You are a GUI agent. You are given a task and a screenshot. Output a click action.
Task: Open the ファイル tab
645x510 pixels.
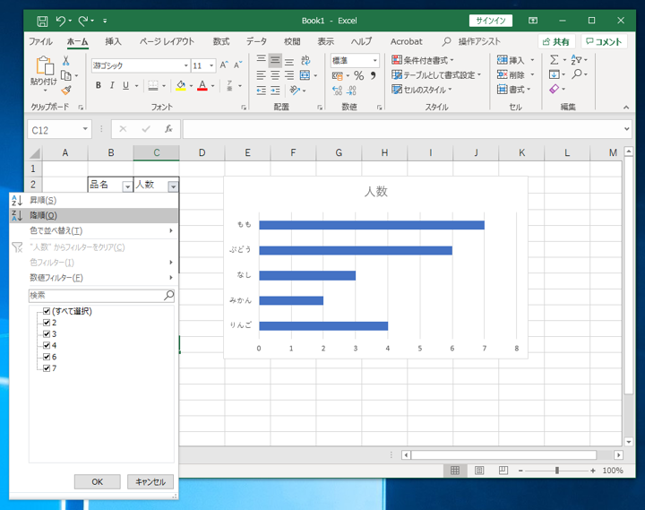40,41
